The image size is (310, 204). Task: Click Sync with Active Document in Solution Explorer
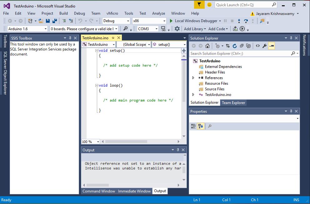pos(227,45)
